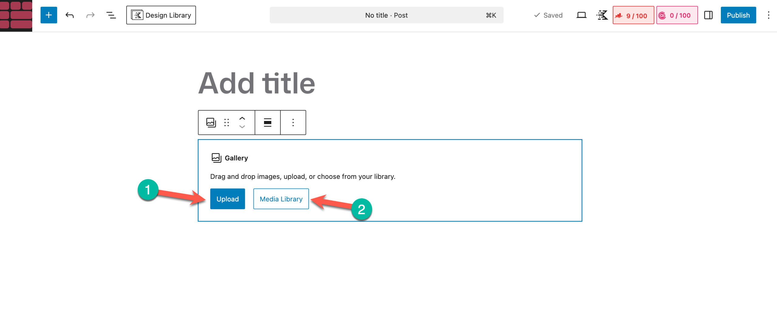Viewport: 777px width, 325px height.
Task: Open the Gallery block Options menu
Action: (x=293, y=122)
